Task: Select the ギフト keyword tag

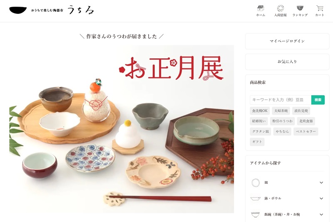Action: pyautogui.click(x=257, y=142)
